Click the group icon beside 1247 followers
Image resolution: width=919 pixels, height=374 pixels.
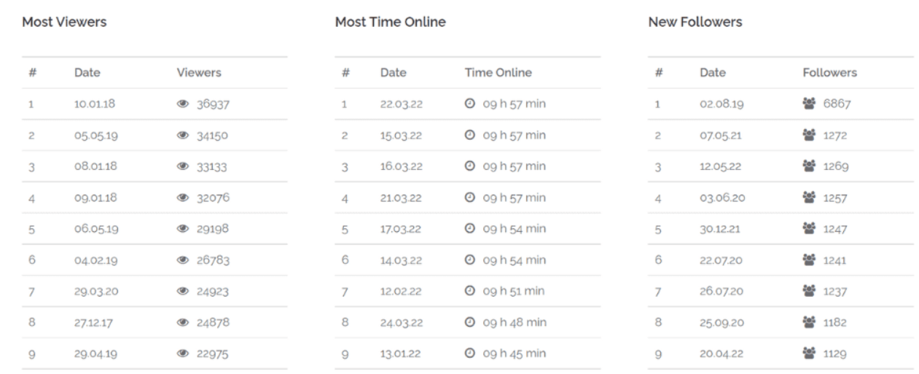(x=809, y=229)
